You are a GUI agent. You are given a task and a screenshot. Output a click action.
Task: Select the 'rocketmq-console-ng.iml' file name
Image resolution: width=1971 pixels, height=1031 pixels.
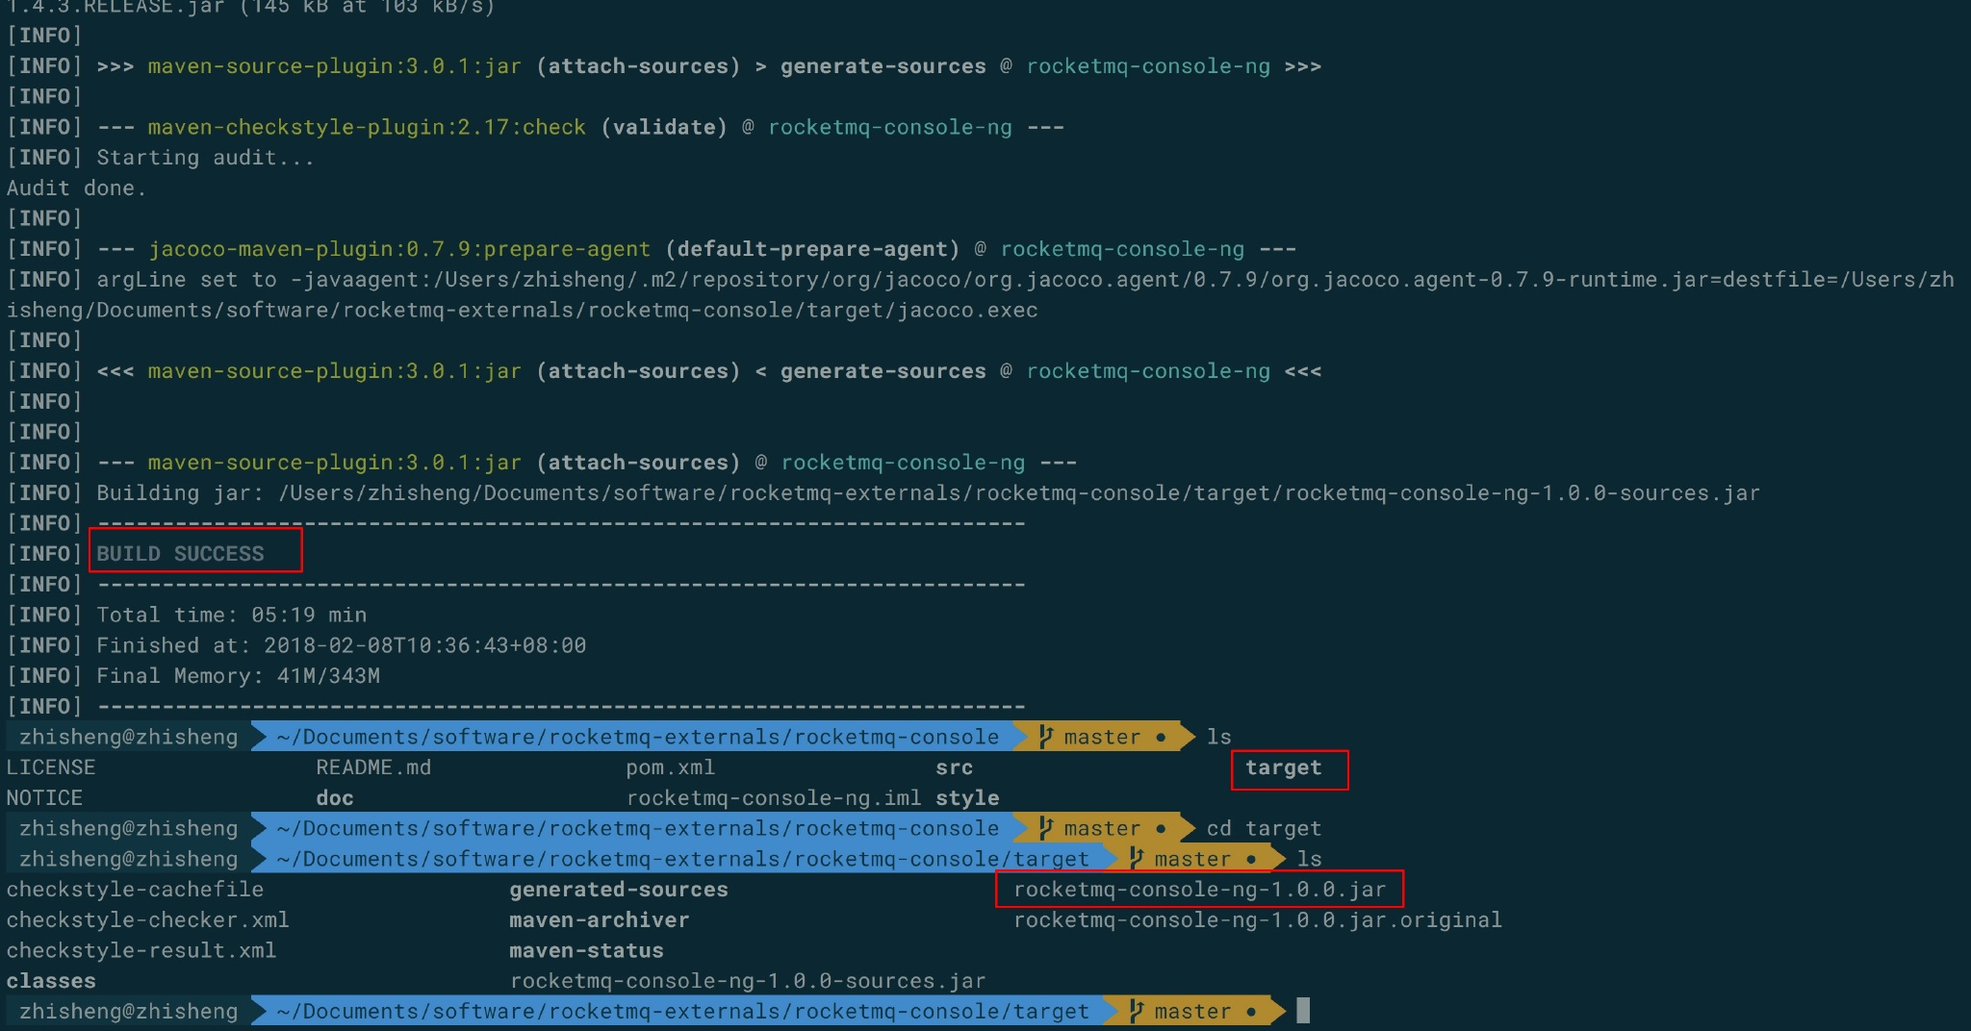[774, 798]
